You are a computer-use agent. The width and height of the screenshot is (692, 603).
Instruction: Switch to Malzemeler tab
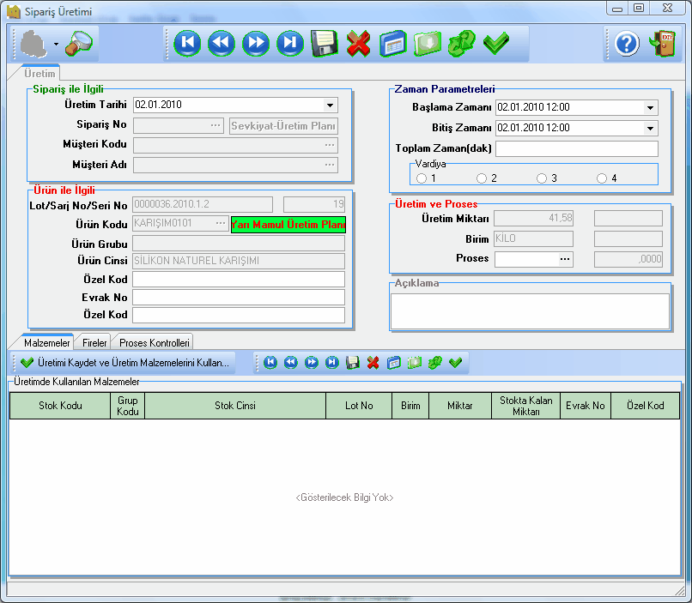tap(46, 342)
